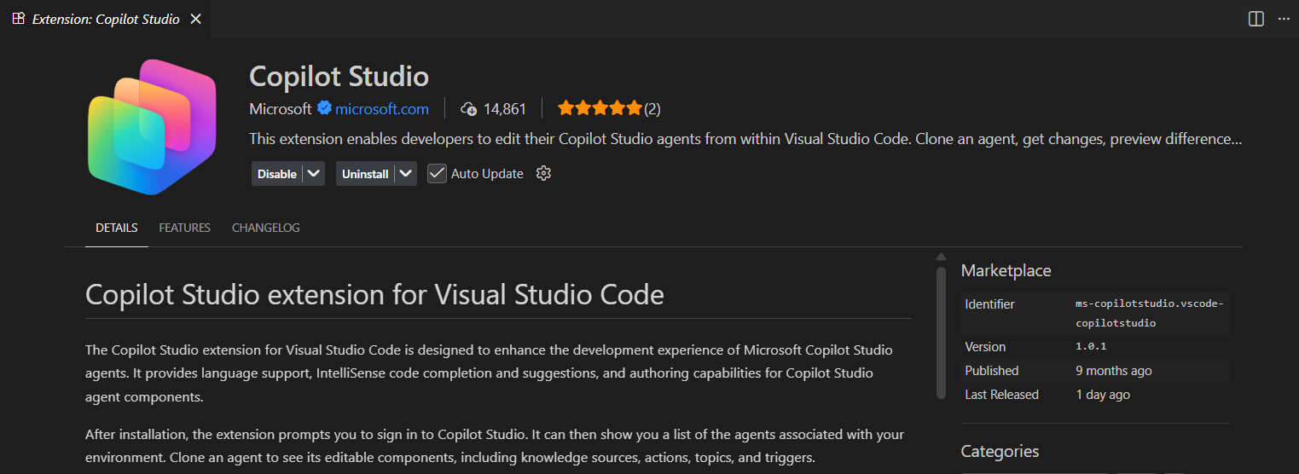Click the '9 months ago' published value
This screenshot has width=1299, height=474.
point(1114,371)
